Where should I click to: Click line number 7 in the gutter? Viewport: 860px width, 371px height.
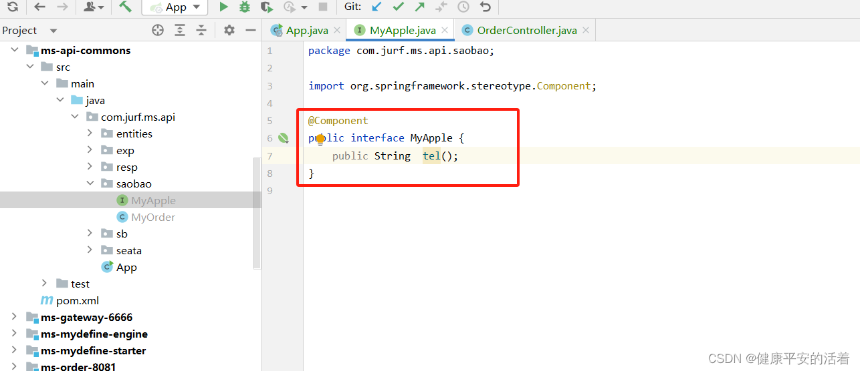coord(270,155)
